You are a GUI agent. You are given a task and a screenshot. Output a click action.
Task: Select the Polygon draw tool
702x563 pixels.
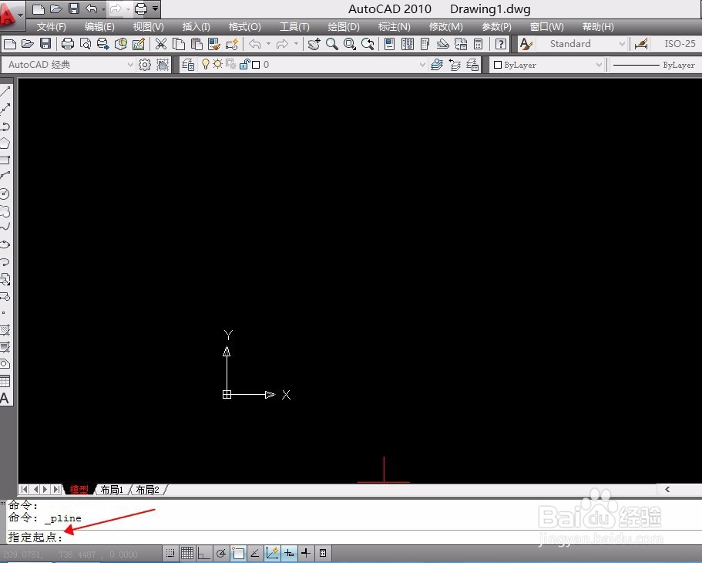(x=5, y=143)
